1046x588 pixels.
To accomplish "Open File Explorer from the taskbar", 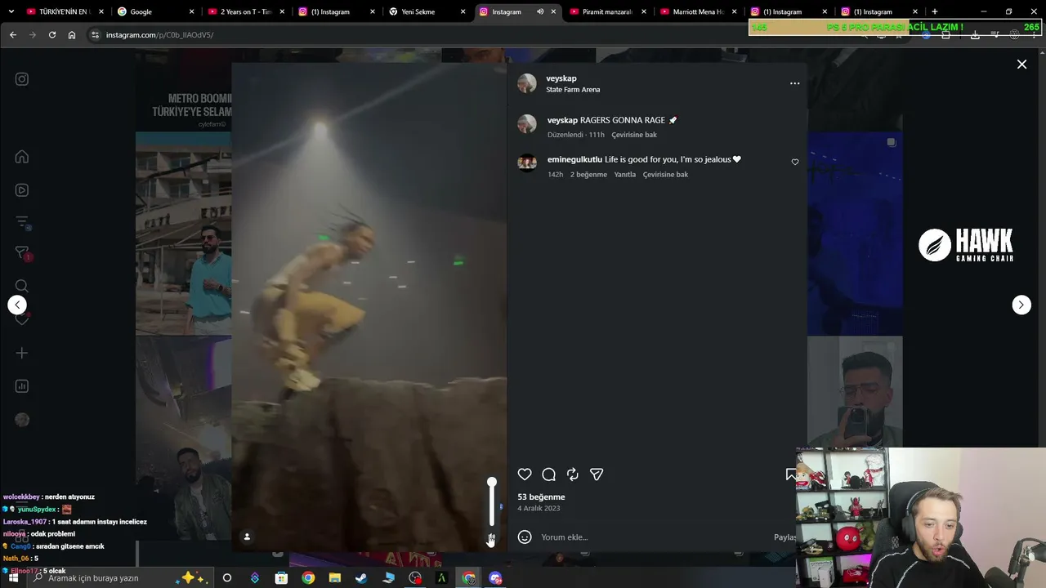I will (334, 578).
